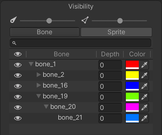Pick color with bone_16 eyedropper

[x=145, y=86]
